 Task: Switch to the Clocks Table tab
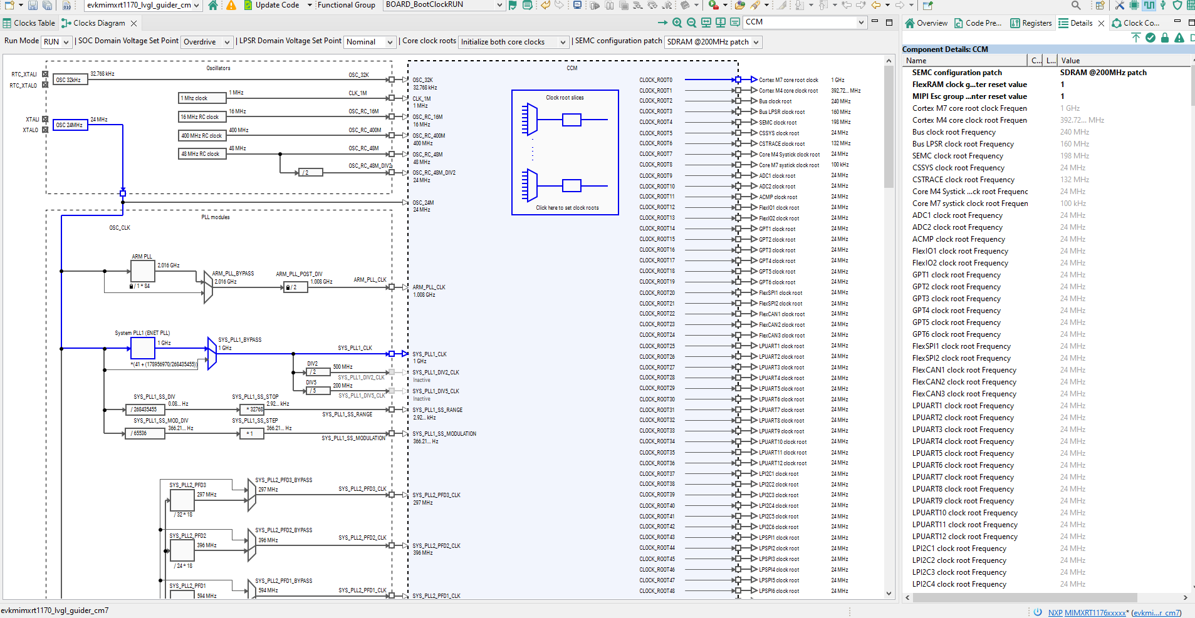click(x=29, y=23)
